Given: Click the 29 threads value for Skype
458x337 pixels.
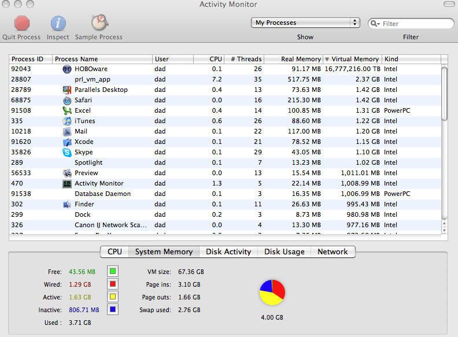Looking at the screenshot, I should pyautogui.click(x=258, y=152).
